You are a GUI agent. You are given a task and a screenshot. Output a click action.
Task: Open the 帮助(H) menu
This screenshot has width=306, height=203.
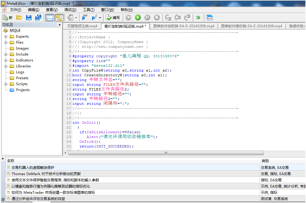[127, 10]
